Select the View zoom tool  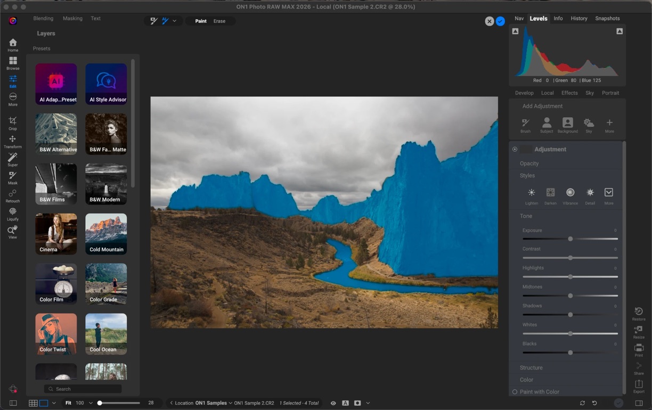13,232
